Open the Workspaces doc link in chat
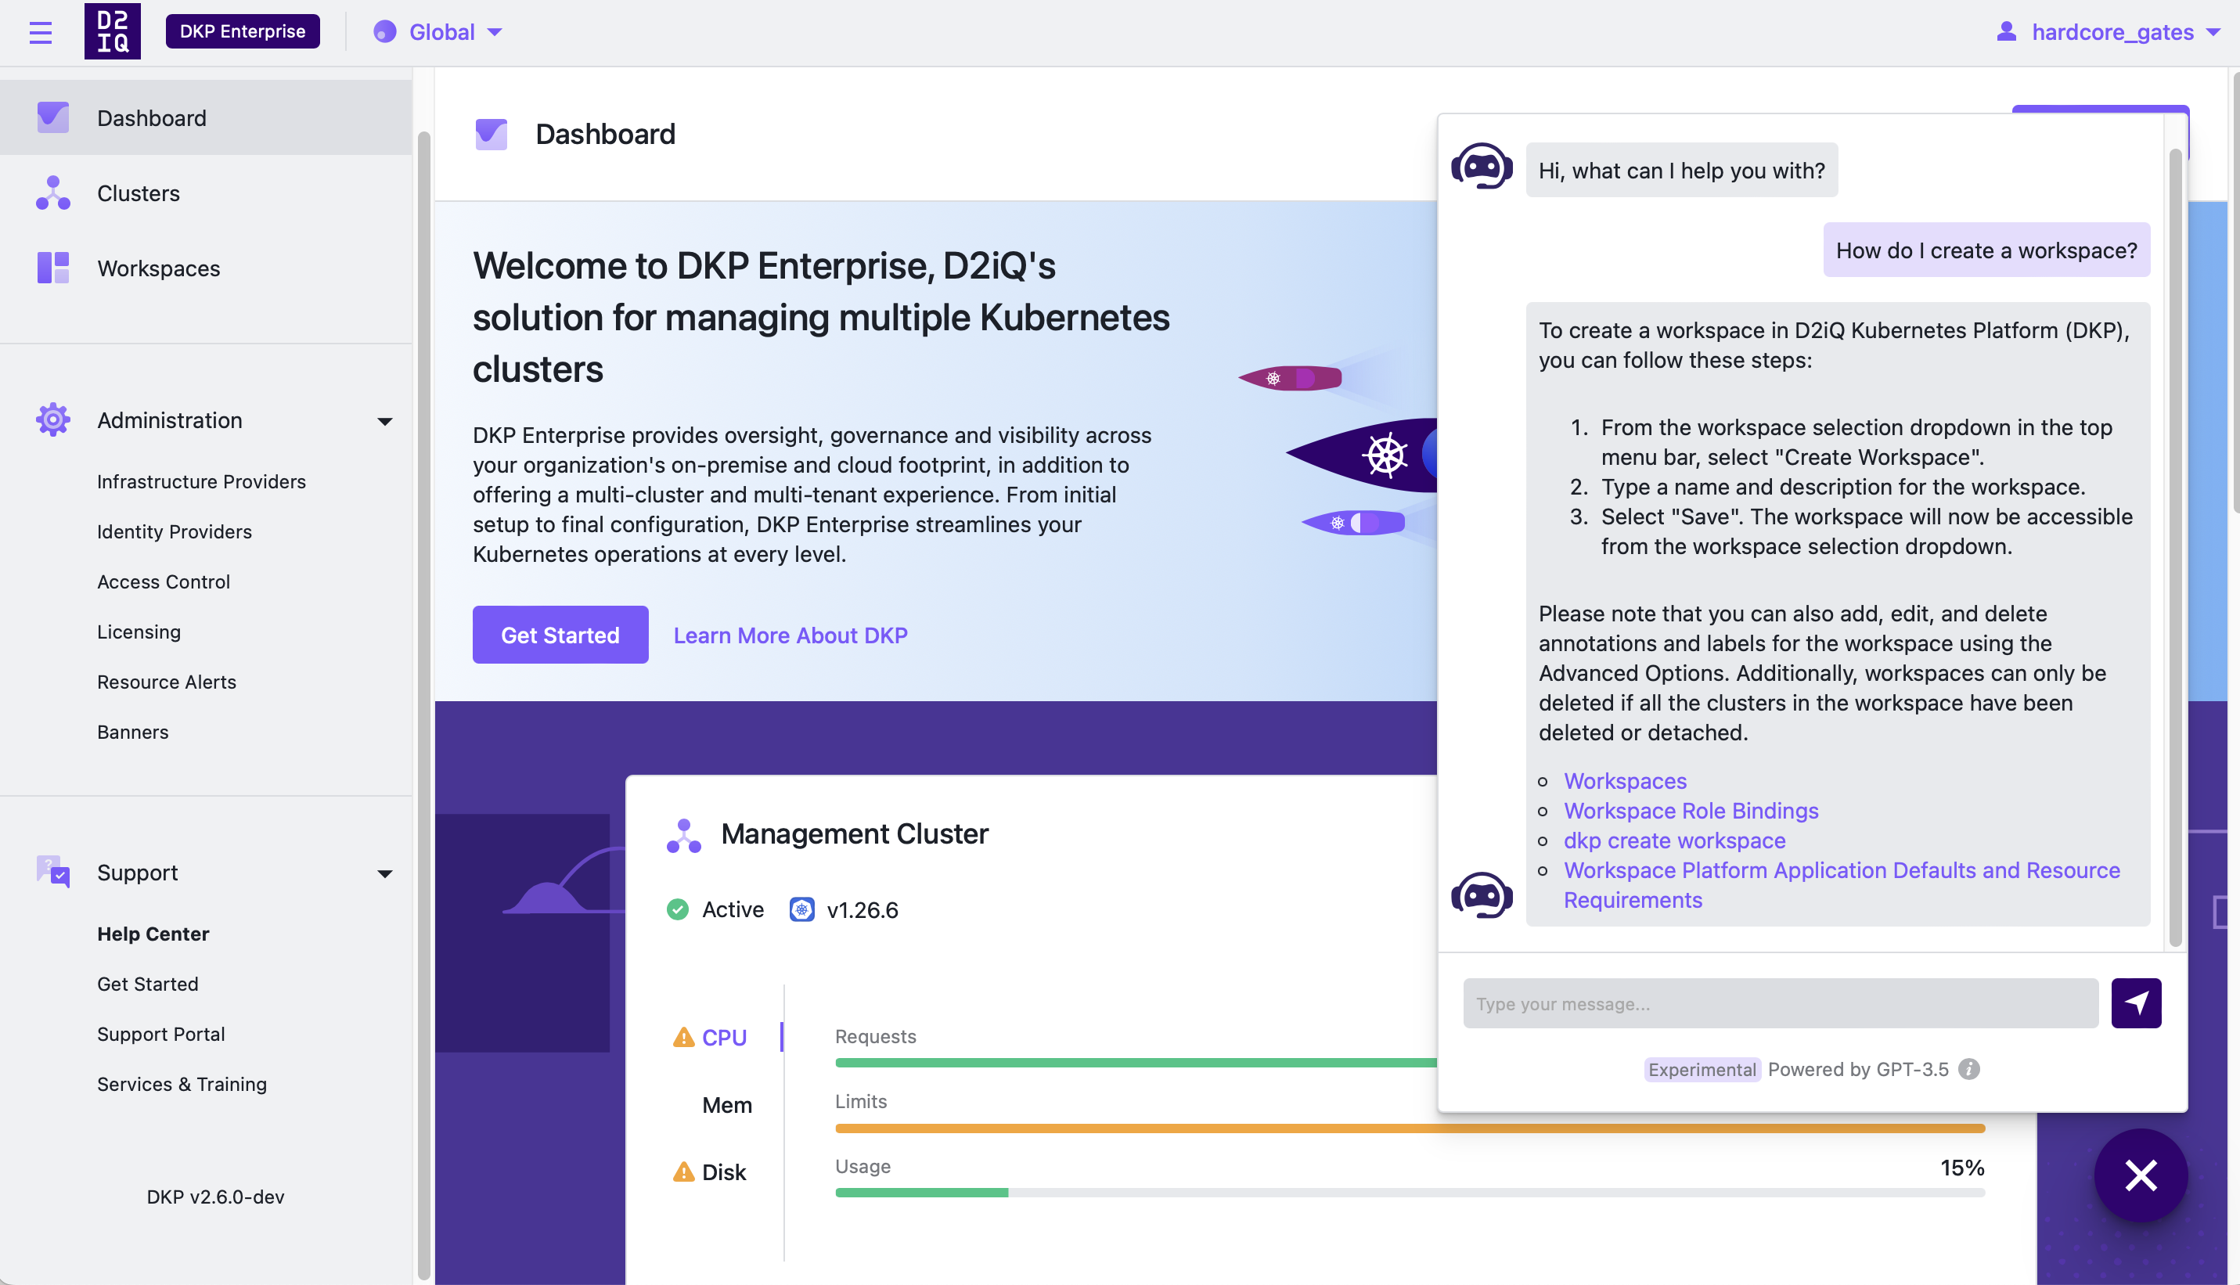The height and width of the screenshot is (1285, 2240). coord(1625,781)
